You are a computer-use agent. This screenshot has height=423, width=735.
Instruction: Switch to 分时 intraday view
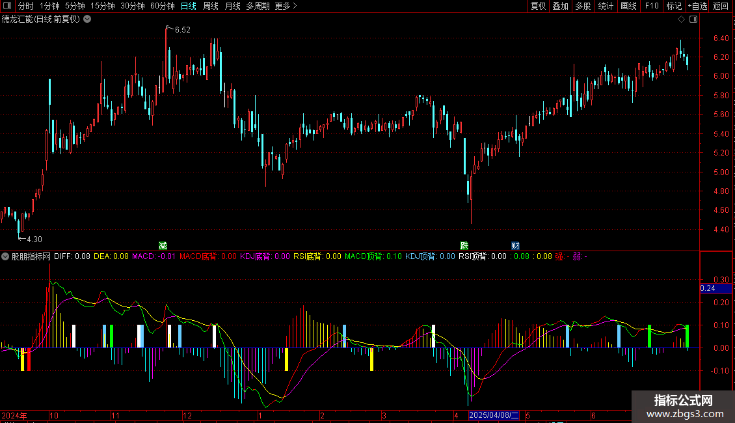[x=26, y=6]
